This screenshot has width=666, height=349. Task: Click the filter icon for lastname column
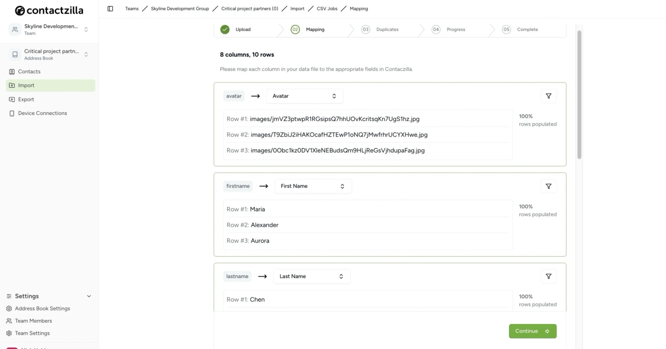coord(548,277)
